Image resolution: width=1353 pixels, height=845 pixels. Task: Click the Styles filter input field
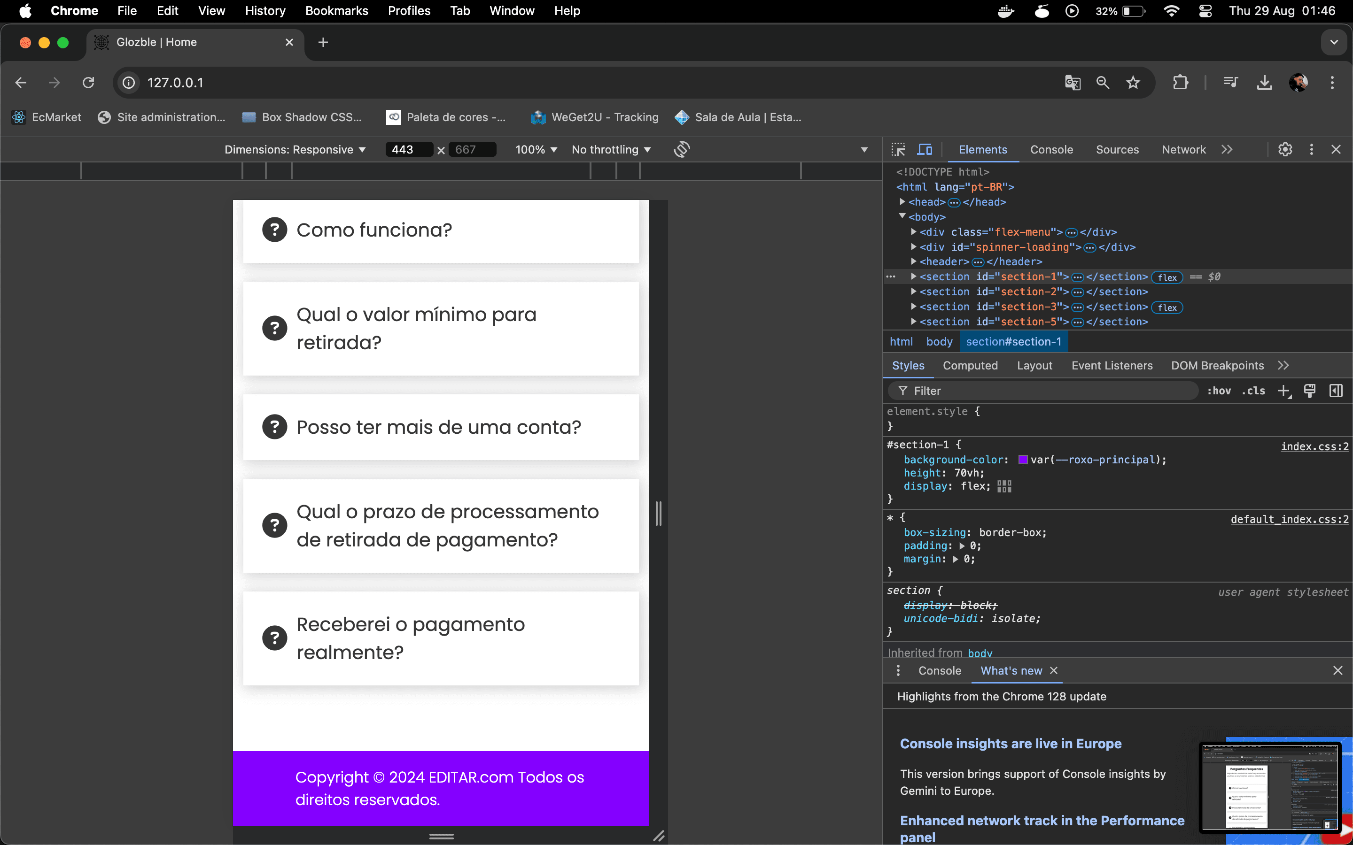(x=1043, y=391)
